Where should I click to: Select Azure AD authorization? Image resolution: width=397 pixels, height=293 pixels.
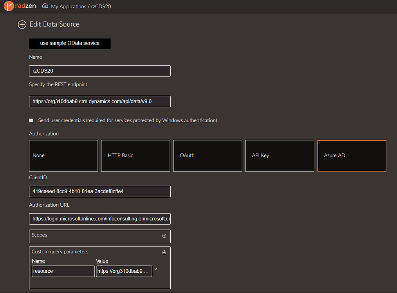pos(351,155)
